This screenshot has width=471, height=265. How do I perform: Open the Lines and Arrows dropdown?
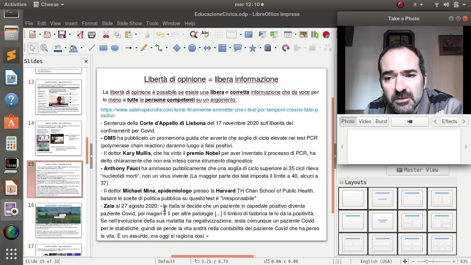(136, 48)
